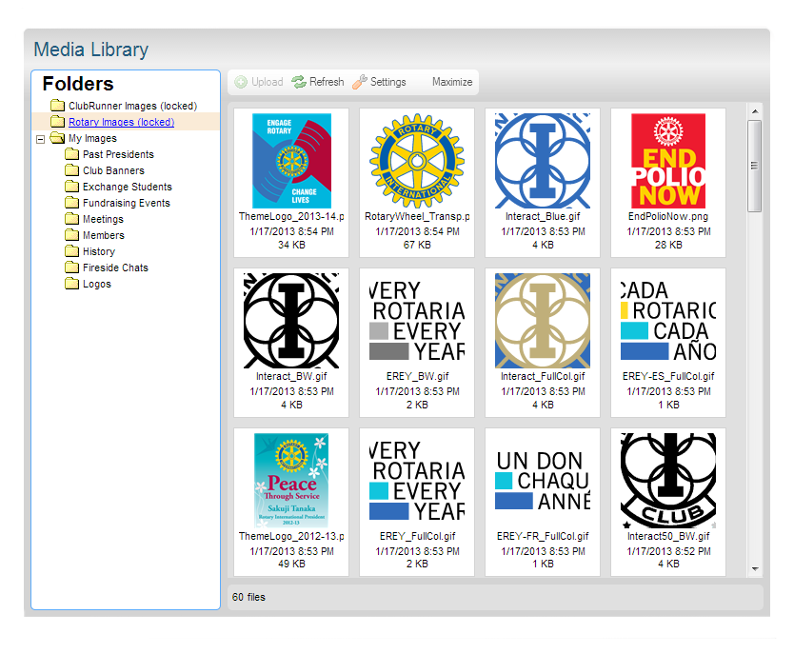This screenshot has width=794, height=654.
Task: Click the '49 KB' file size text
Action: tap(291, 564)
